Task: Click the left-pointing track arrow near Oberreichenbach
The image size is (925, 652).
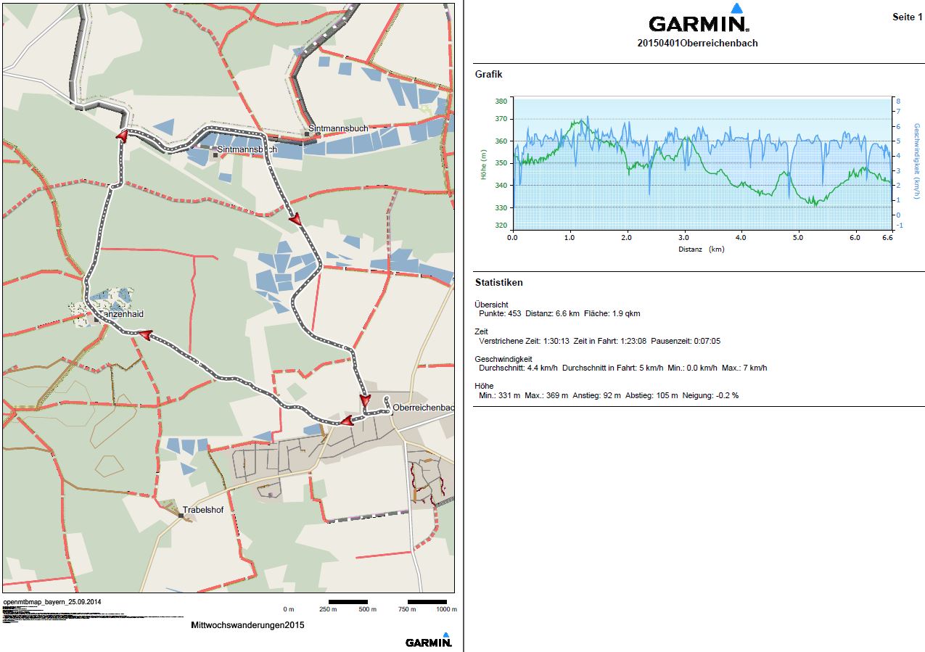Action: pyautogui.click(x=347, y=421)
